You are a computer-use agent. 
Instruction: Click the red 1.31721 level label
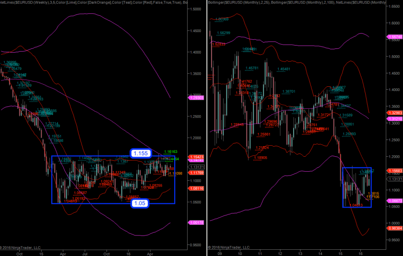[324, 115]
